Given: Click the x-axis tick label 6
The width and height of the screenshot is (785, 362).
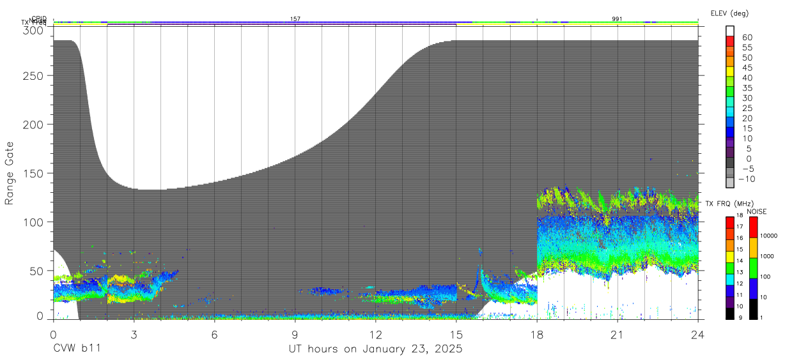Looking at the screenshot, I should click(x=214, y=334).
